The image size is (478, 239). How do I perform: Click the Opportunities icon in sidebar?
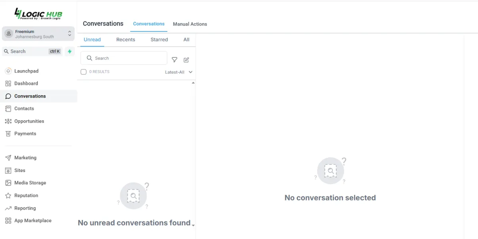pos(8,121)
